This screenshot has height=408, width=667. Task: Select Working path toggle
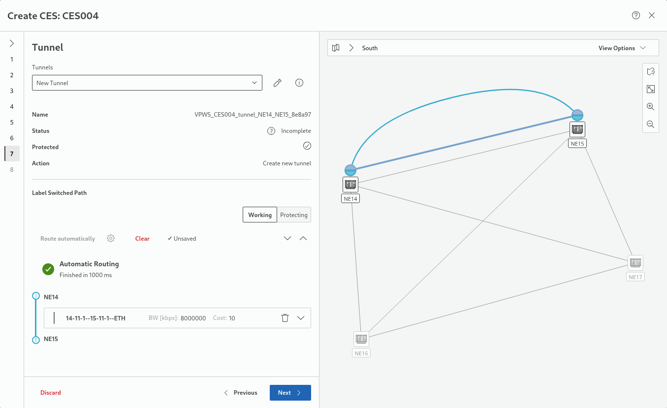point(259,215)
